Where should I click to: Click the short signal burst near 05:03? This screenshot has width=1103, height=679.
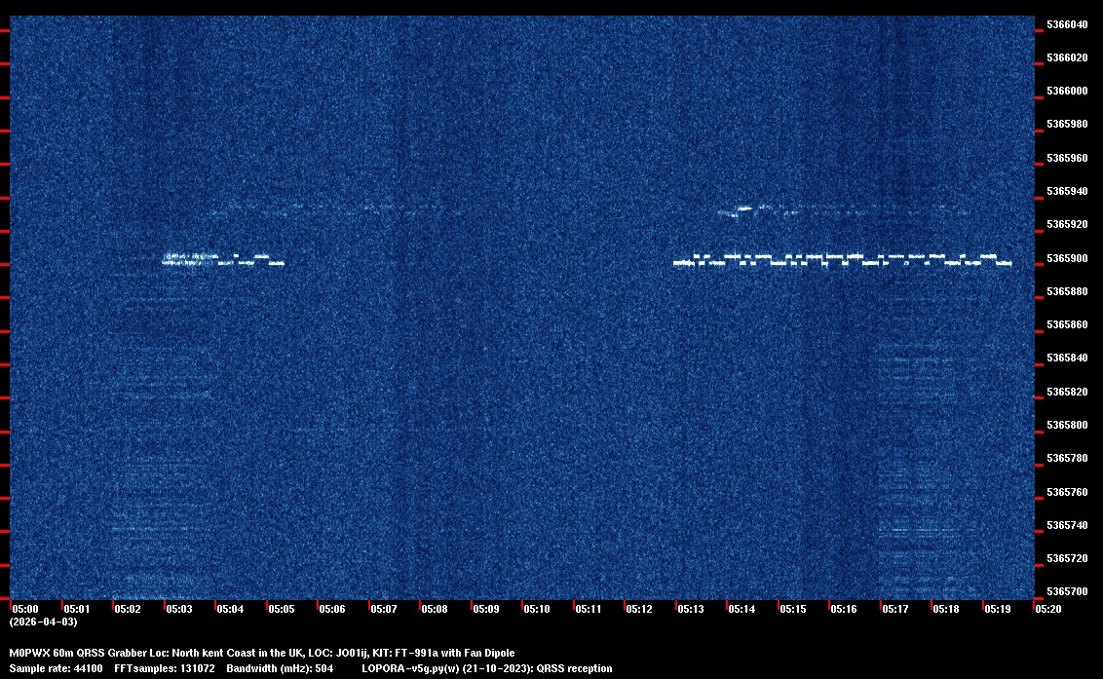tap(223, 259)
